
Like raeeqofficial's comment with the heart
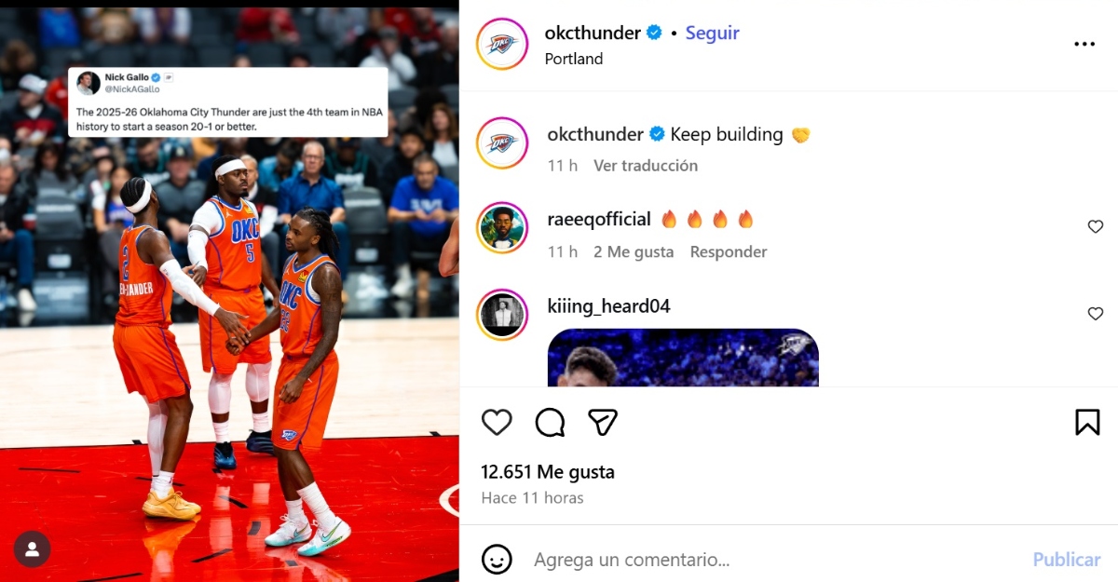1096,226
